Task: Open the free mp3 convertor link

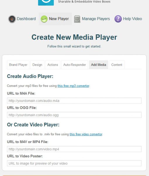Action: click(73, 86)
